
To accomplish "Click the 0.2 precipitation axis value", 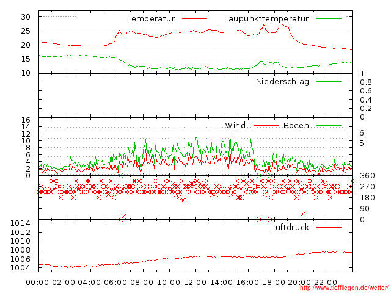I will click(366, 109).
